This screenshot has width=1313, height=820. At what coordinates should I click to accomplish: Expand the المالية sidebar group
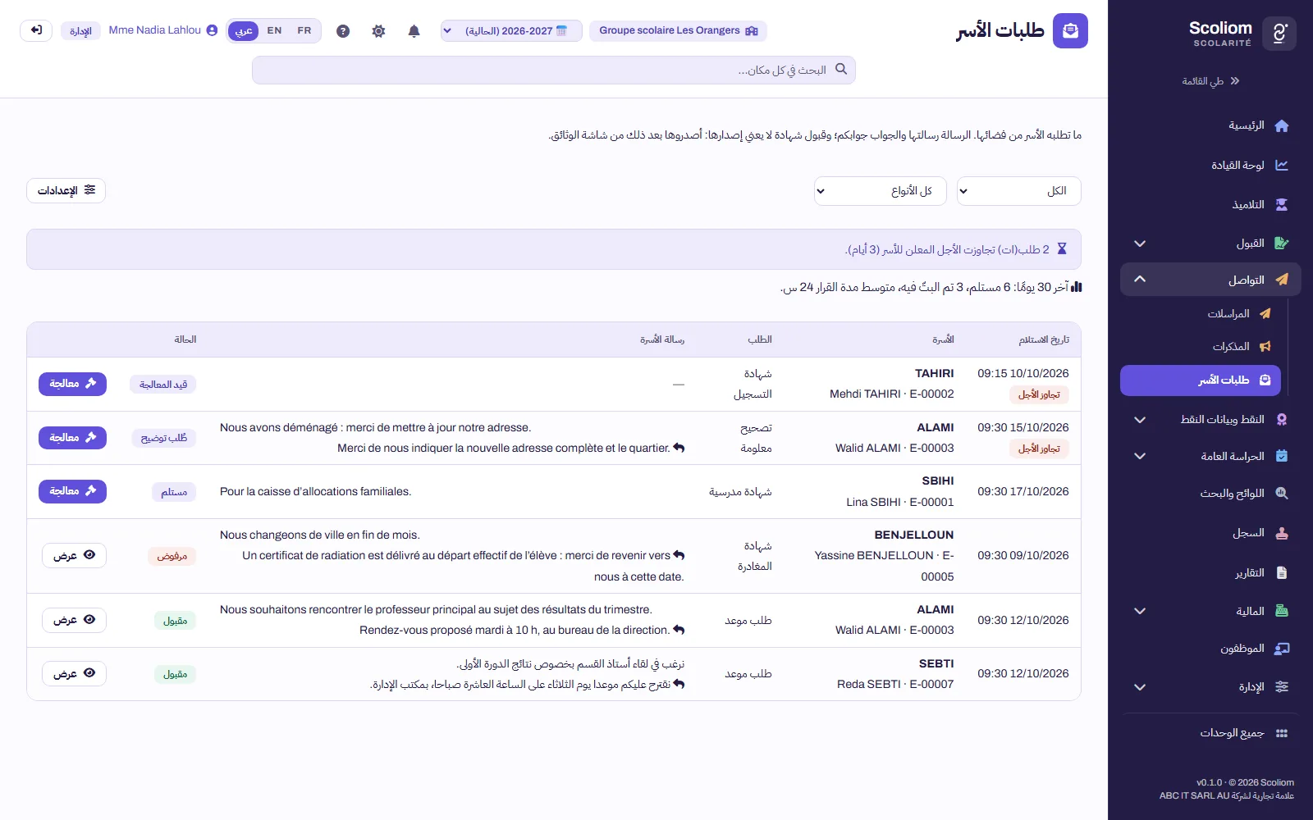point(1210,611)
